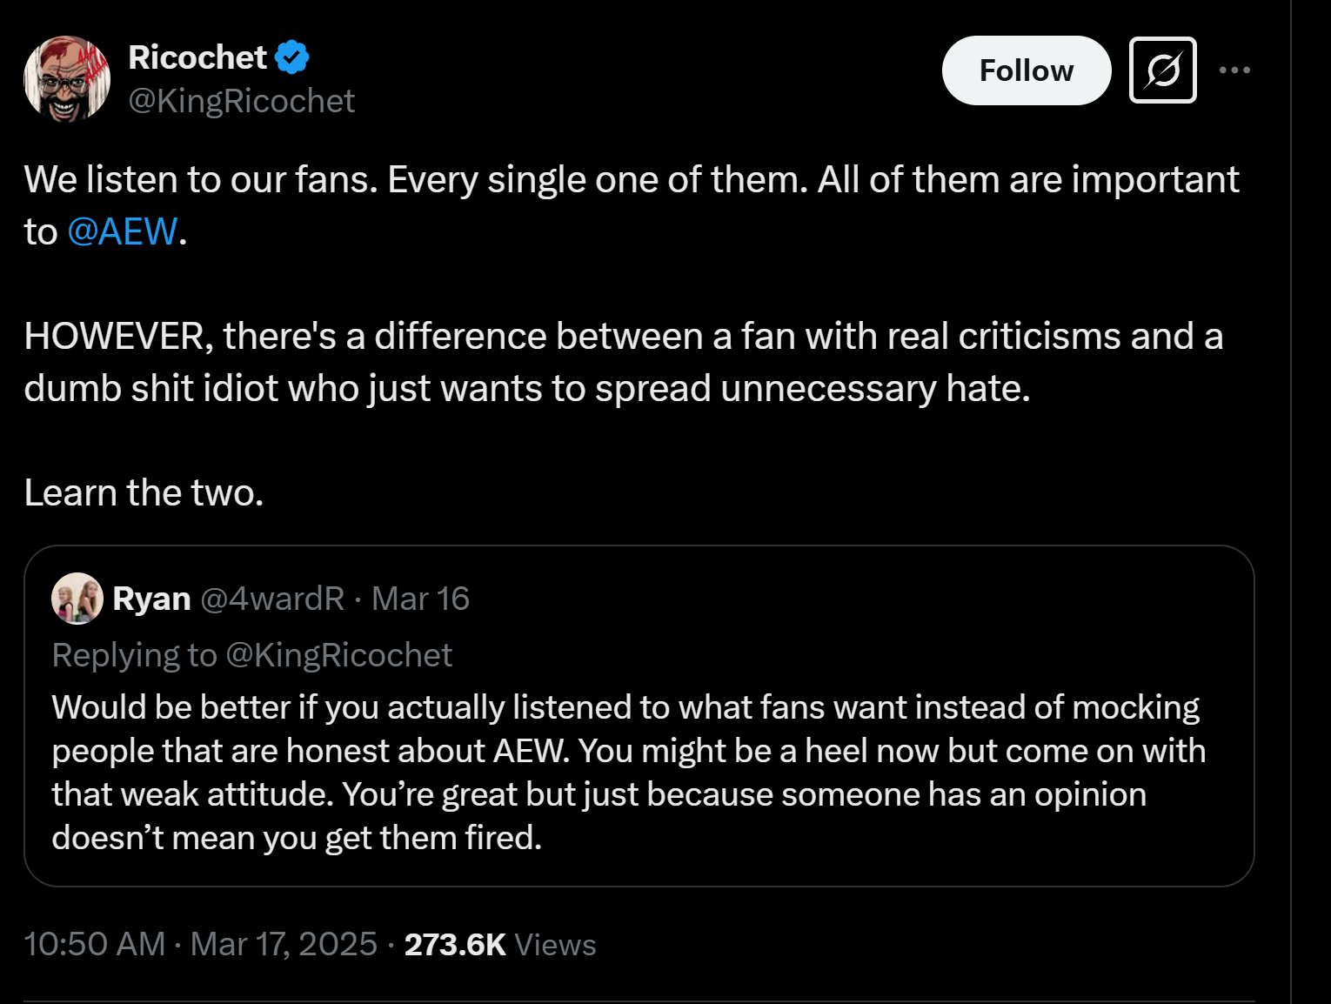Screen dimensions: 1331x1004
Task: Open the @KingRicochet handle under the name
Action: pyautogui.click(x=241, y=101)
